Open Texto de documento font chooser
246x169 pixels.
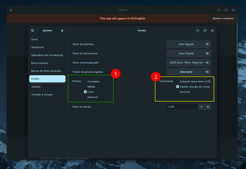point(189,53)
